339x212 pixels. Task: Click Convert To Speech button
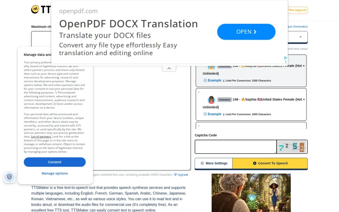270,163
